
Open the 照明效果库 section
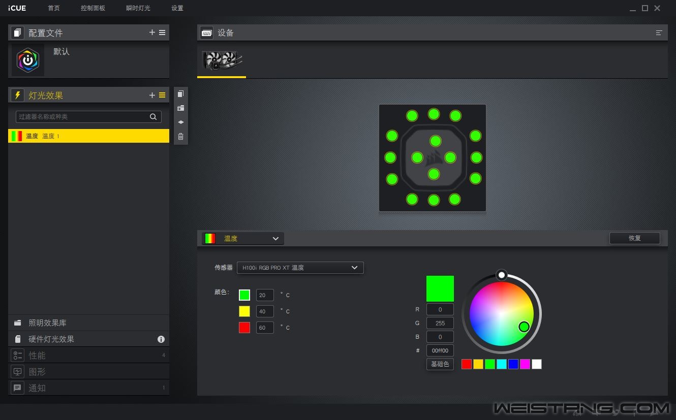pyautogui.click(x=88, y=323)
